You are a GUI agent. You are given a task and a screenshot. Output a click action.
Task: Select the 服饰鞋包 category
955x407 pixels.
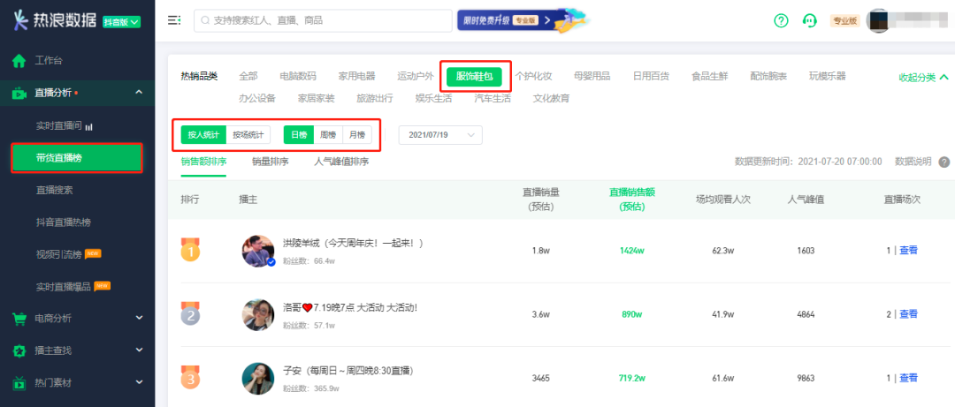tap(475, 76)
